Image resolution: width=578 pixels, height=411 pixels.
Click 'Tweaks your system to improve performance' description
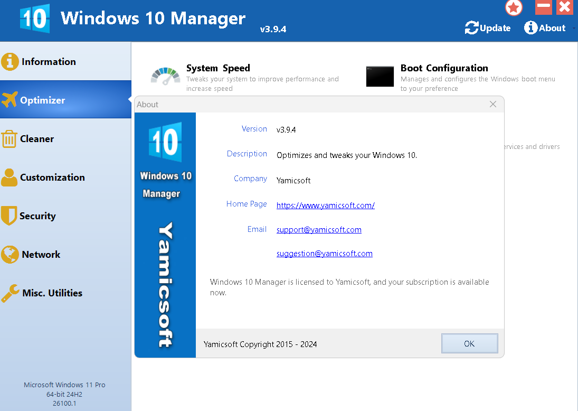click(x=262, y=84)
